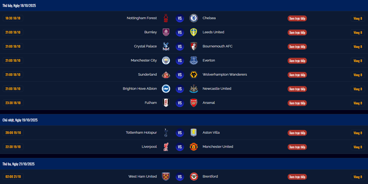
Task: Click the VS badge for Sunderland match
Action: point(180,75)
